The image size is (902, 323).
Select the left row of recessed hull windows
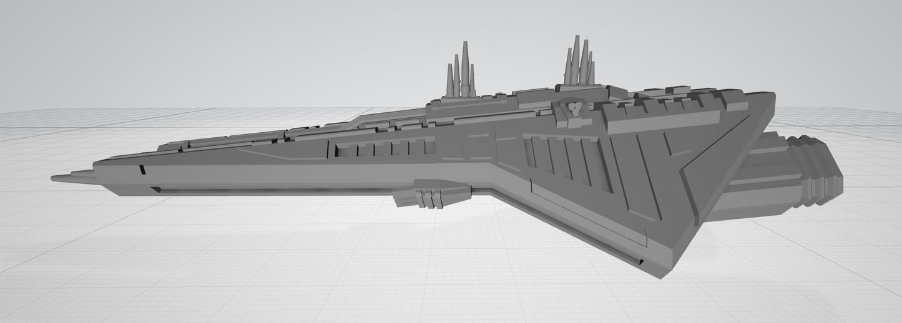coord(384,149)
